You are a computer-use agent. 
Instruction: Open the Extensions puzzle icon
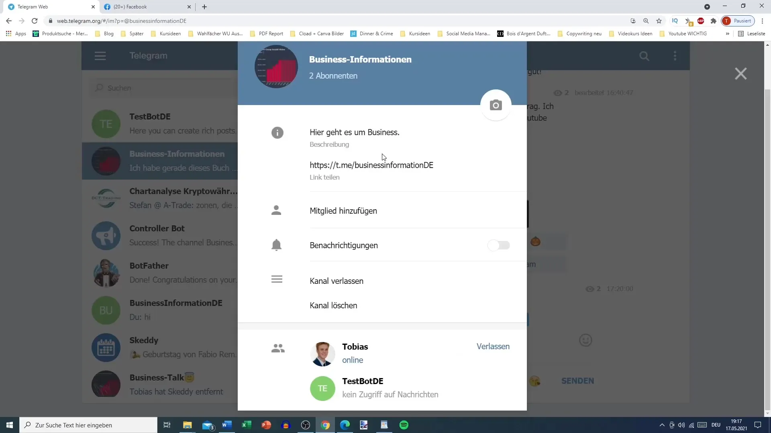[x=714, y=21]
